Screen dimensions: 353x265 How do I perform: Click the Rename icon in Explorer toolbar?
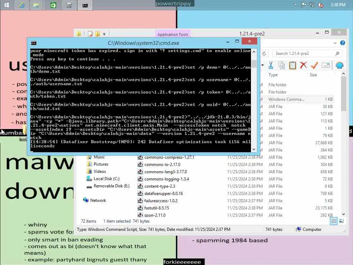[326, 65]
